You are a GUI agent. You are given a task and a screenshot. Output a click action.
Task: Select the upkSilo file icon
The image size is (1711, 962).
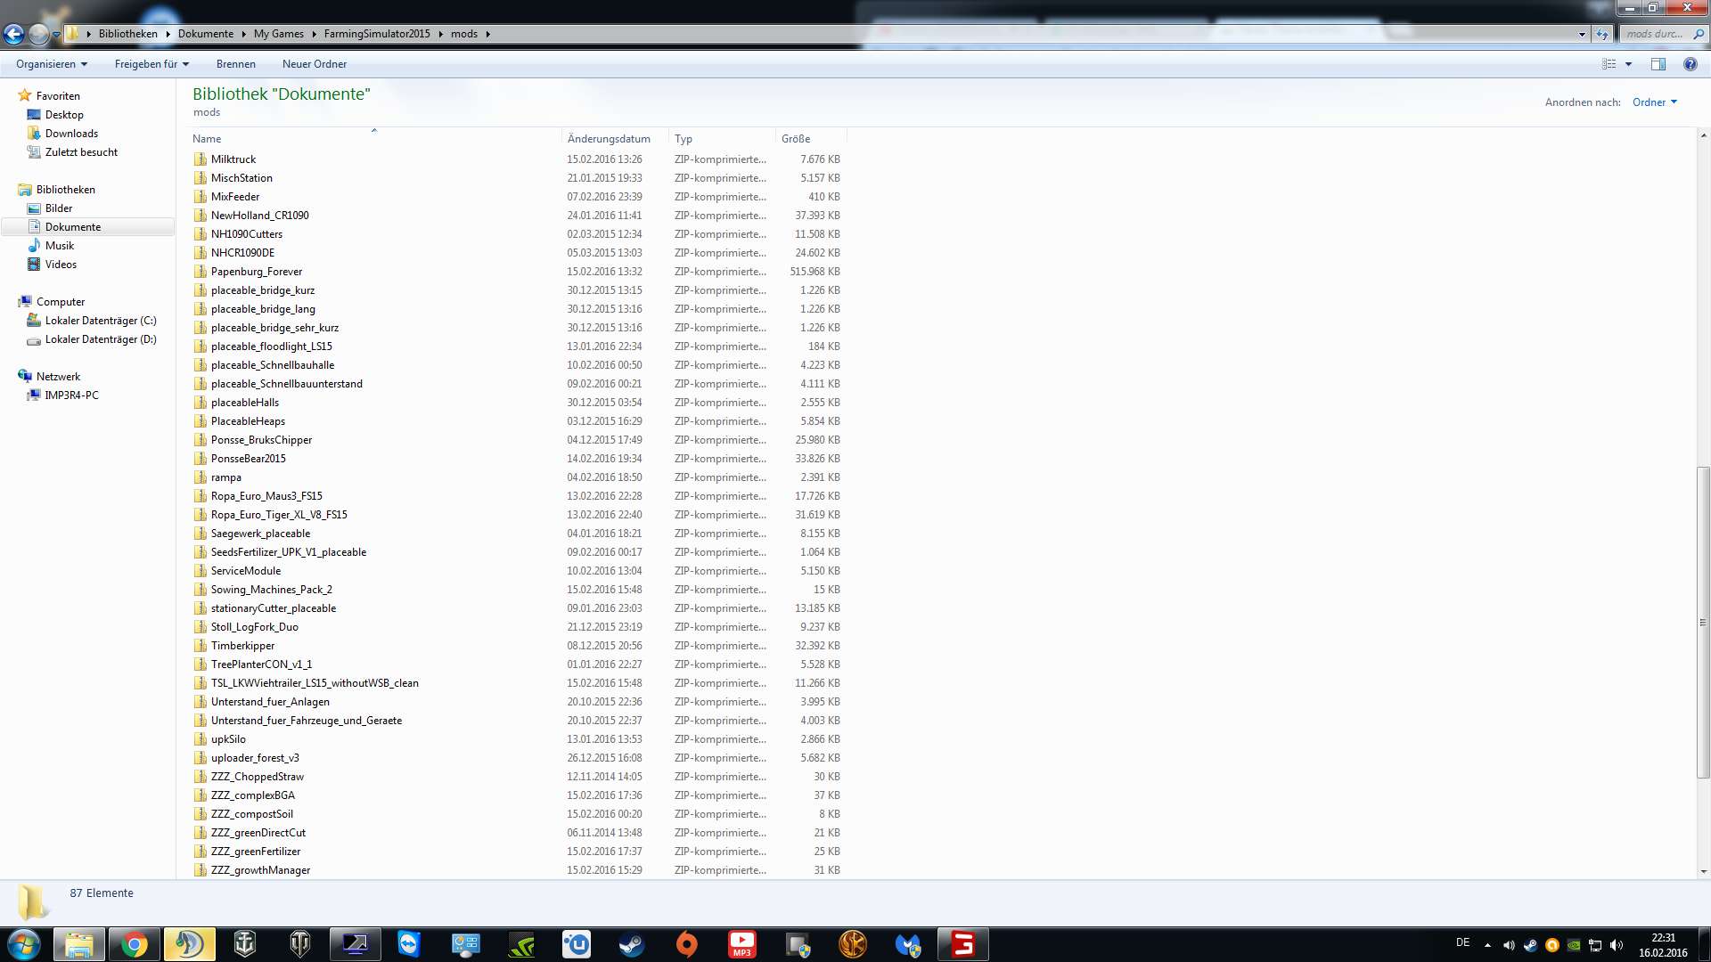(x=200, y=739)
